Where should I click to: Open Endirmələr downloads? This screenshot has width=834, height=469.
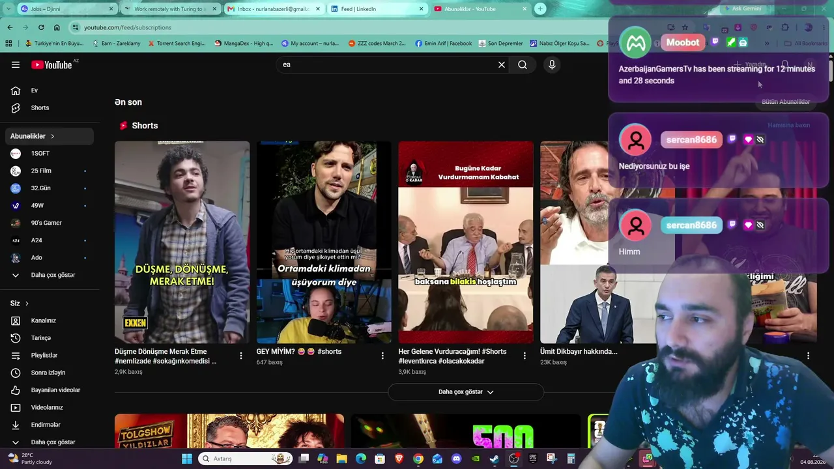coord(50,425)
